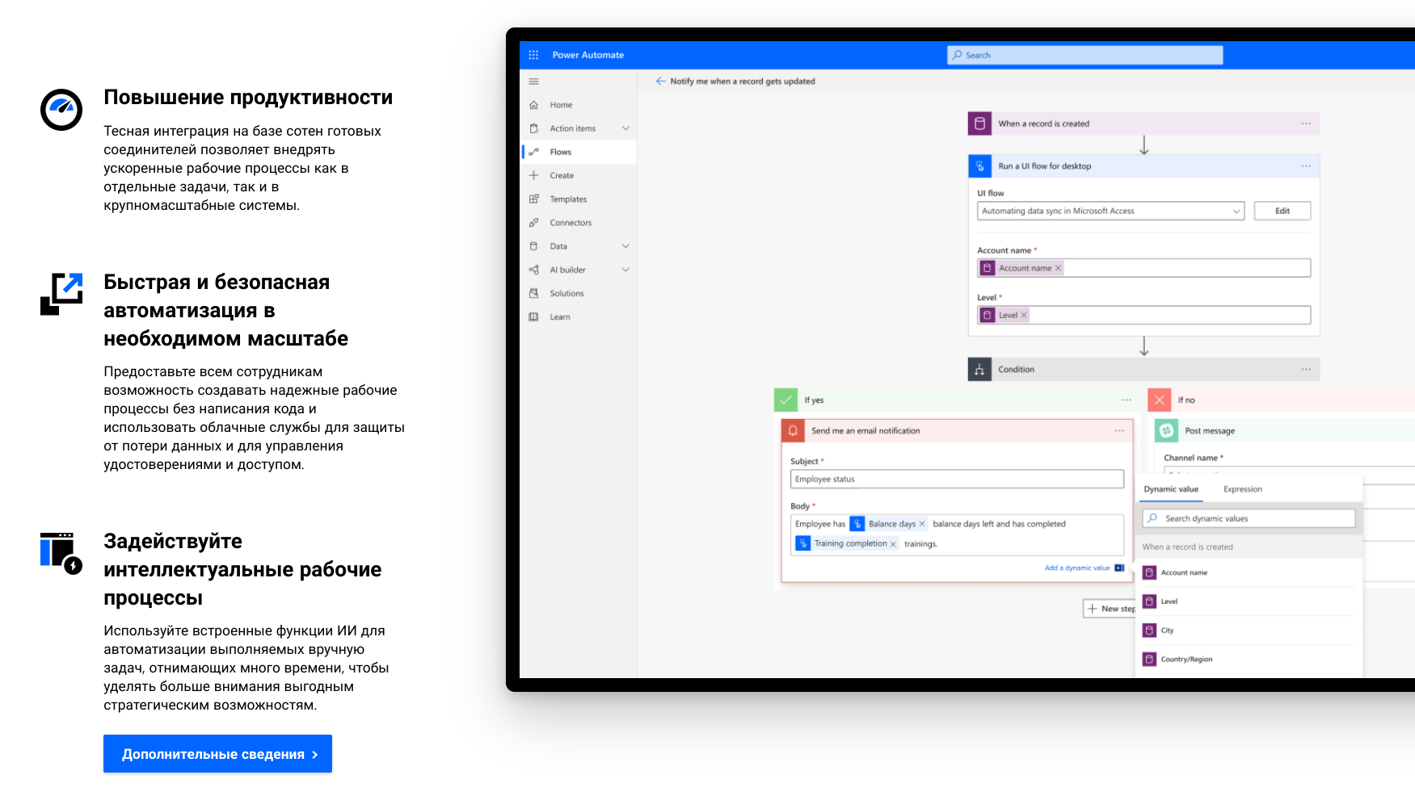The width and height of the screenshot is (1415, 796).
Task: Go back using the arrow beside flow title
Action: pos(660,81)
